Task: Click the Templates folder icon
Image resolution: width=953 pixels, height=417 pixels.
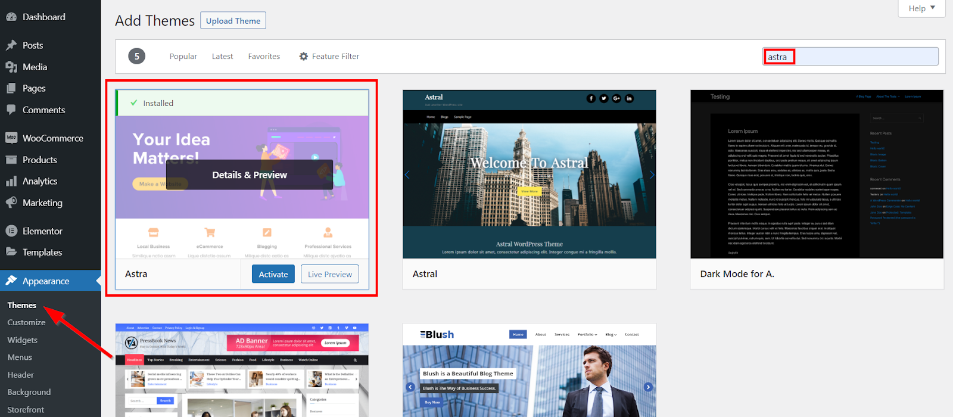Action: pyautogui.click(x=11, y=252)
